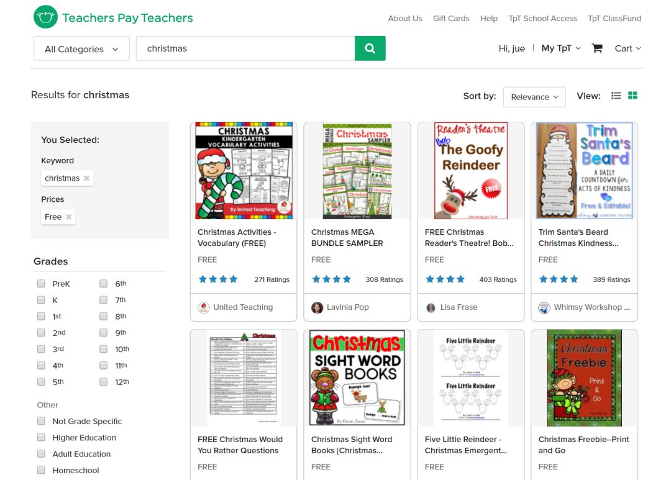
Task: Click The Goofy Reindeer thumbnail
Action: coord(471,171)
